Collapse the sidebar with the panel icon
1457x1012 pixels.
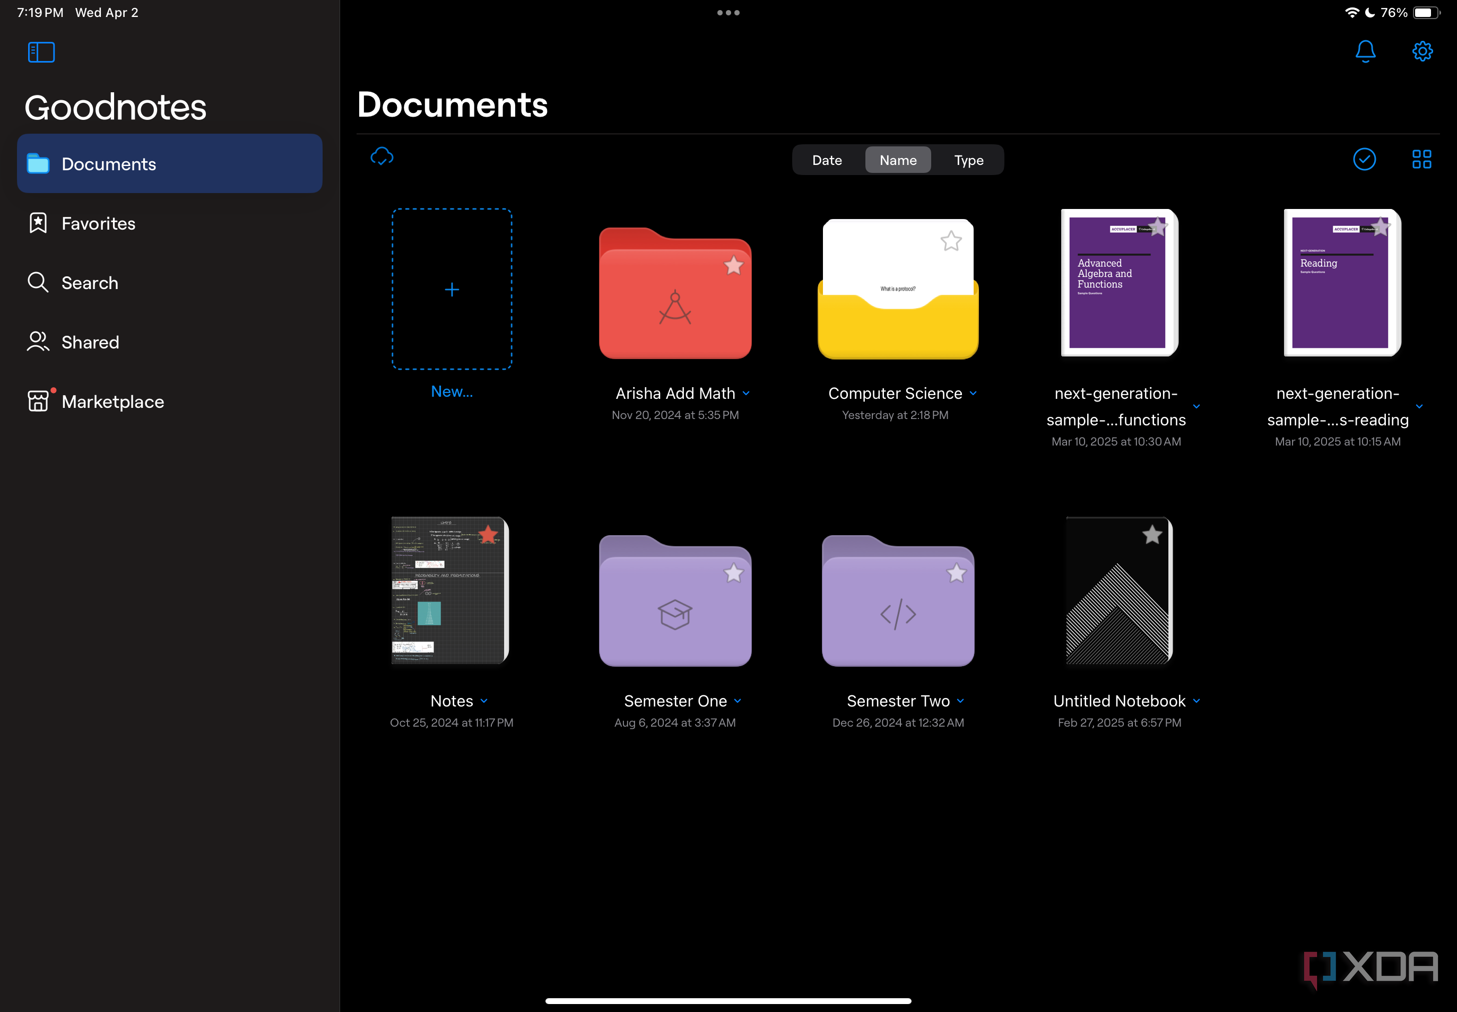pyautogui.click(x=41, y=52)
